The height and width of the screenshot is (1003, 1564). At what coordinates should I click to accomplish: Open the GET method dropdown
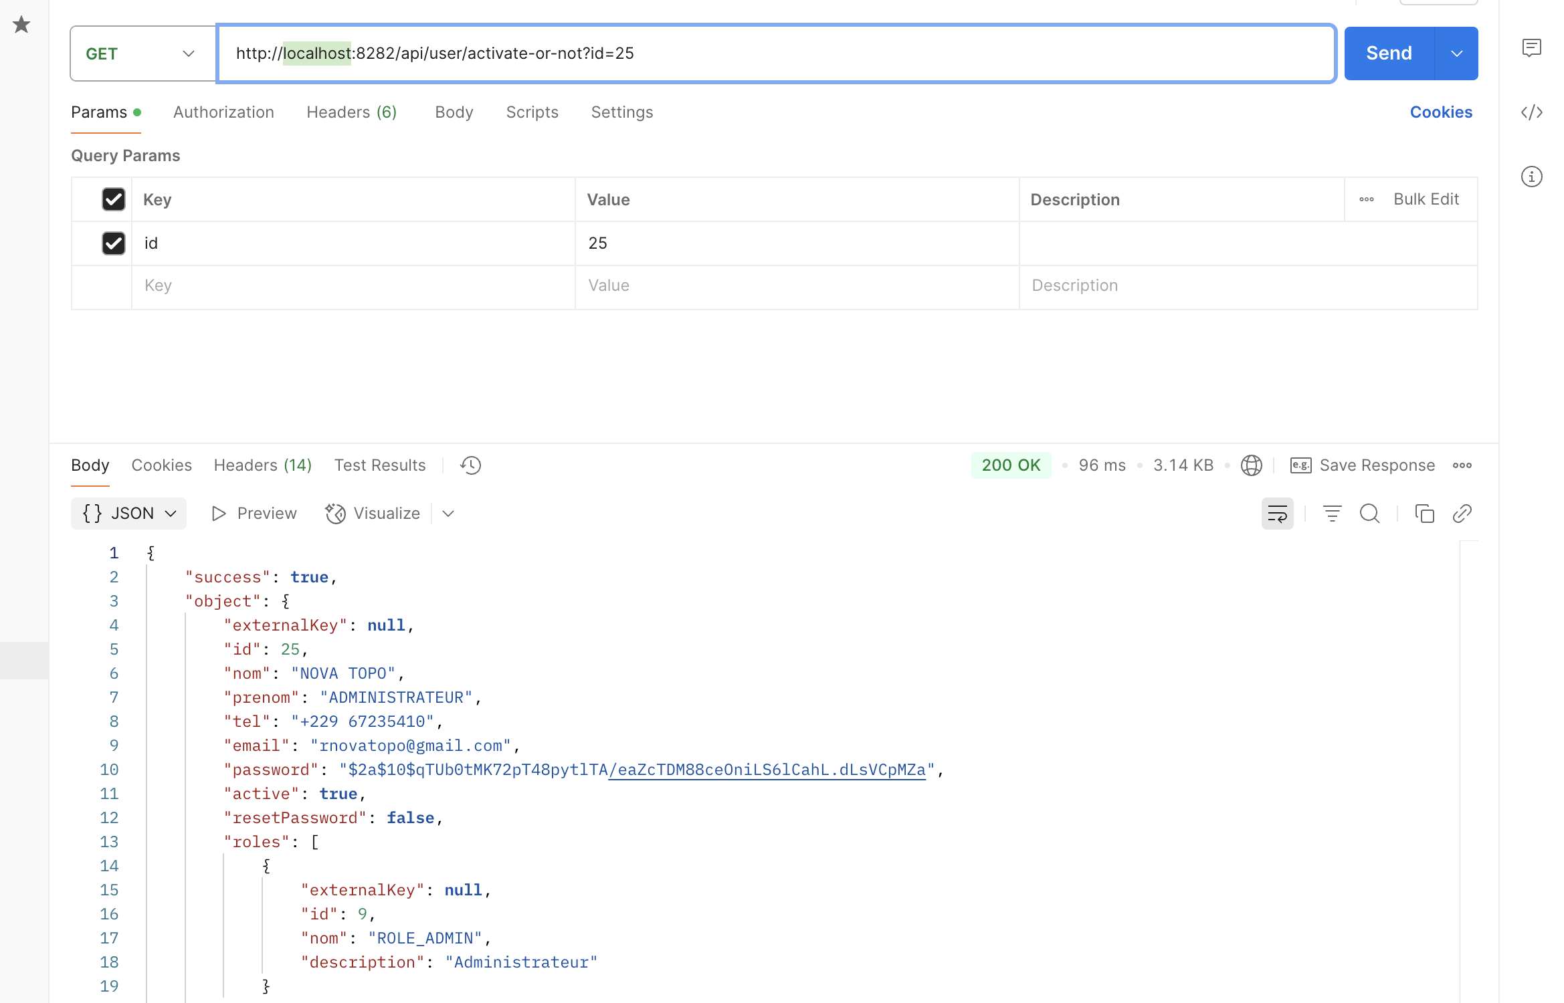coord(142,53)
